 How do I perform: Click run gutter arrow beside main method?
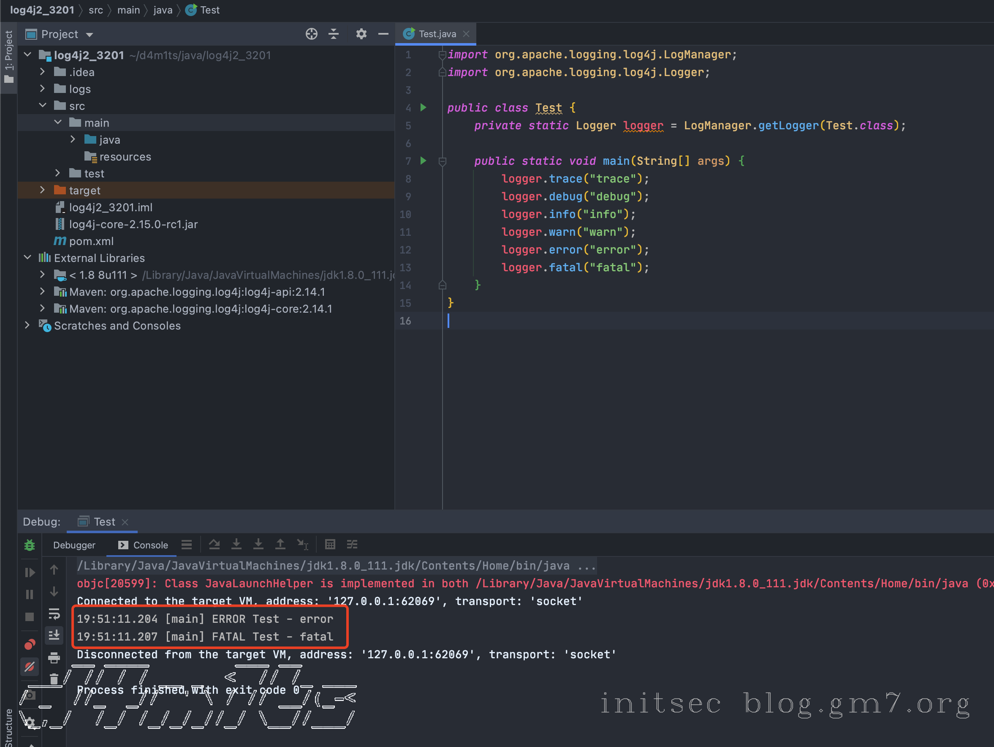[423, 161]
